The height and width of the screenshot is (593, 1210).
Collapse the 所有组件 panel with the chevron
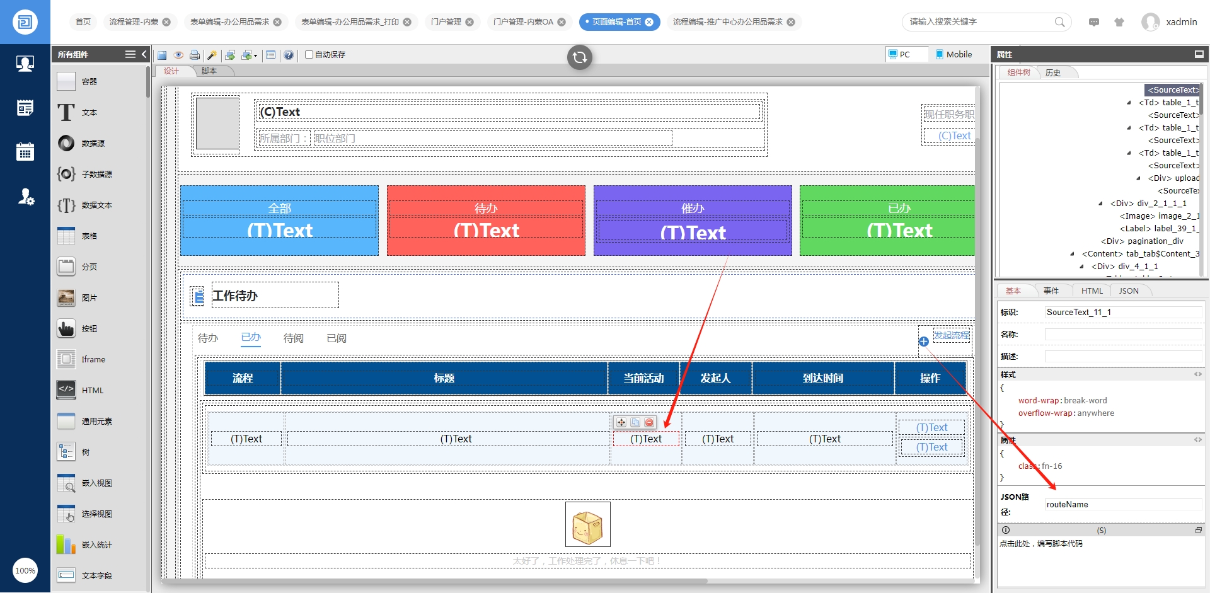(x=144, y=54)
